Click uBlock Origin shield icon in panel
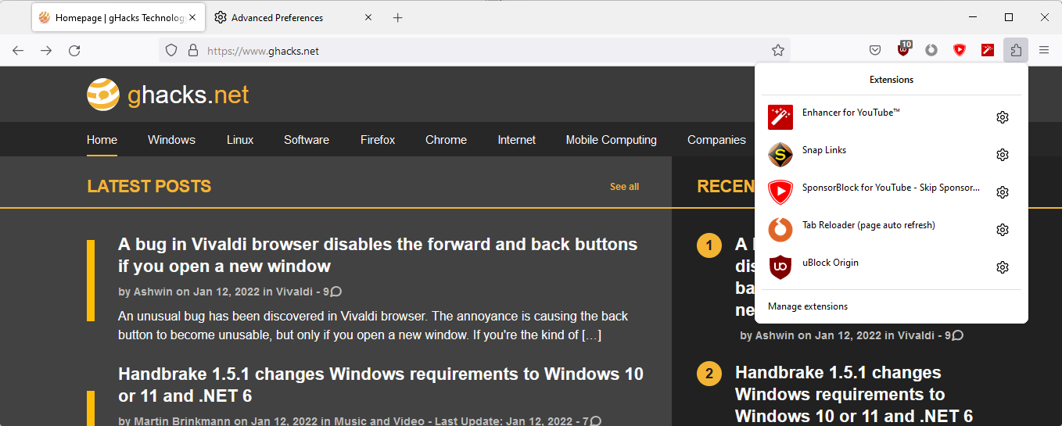 (780, 267)
